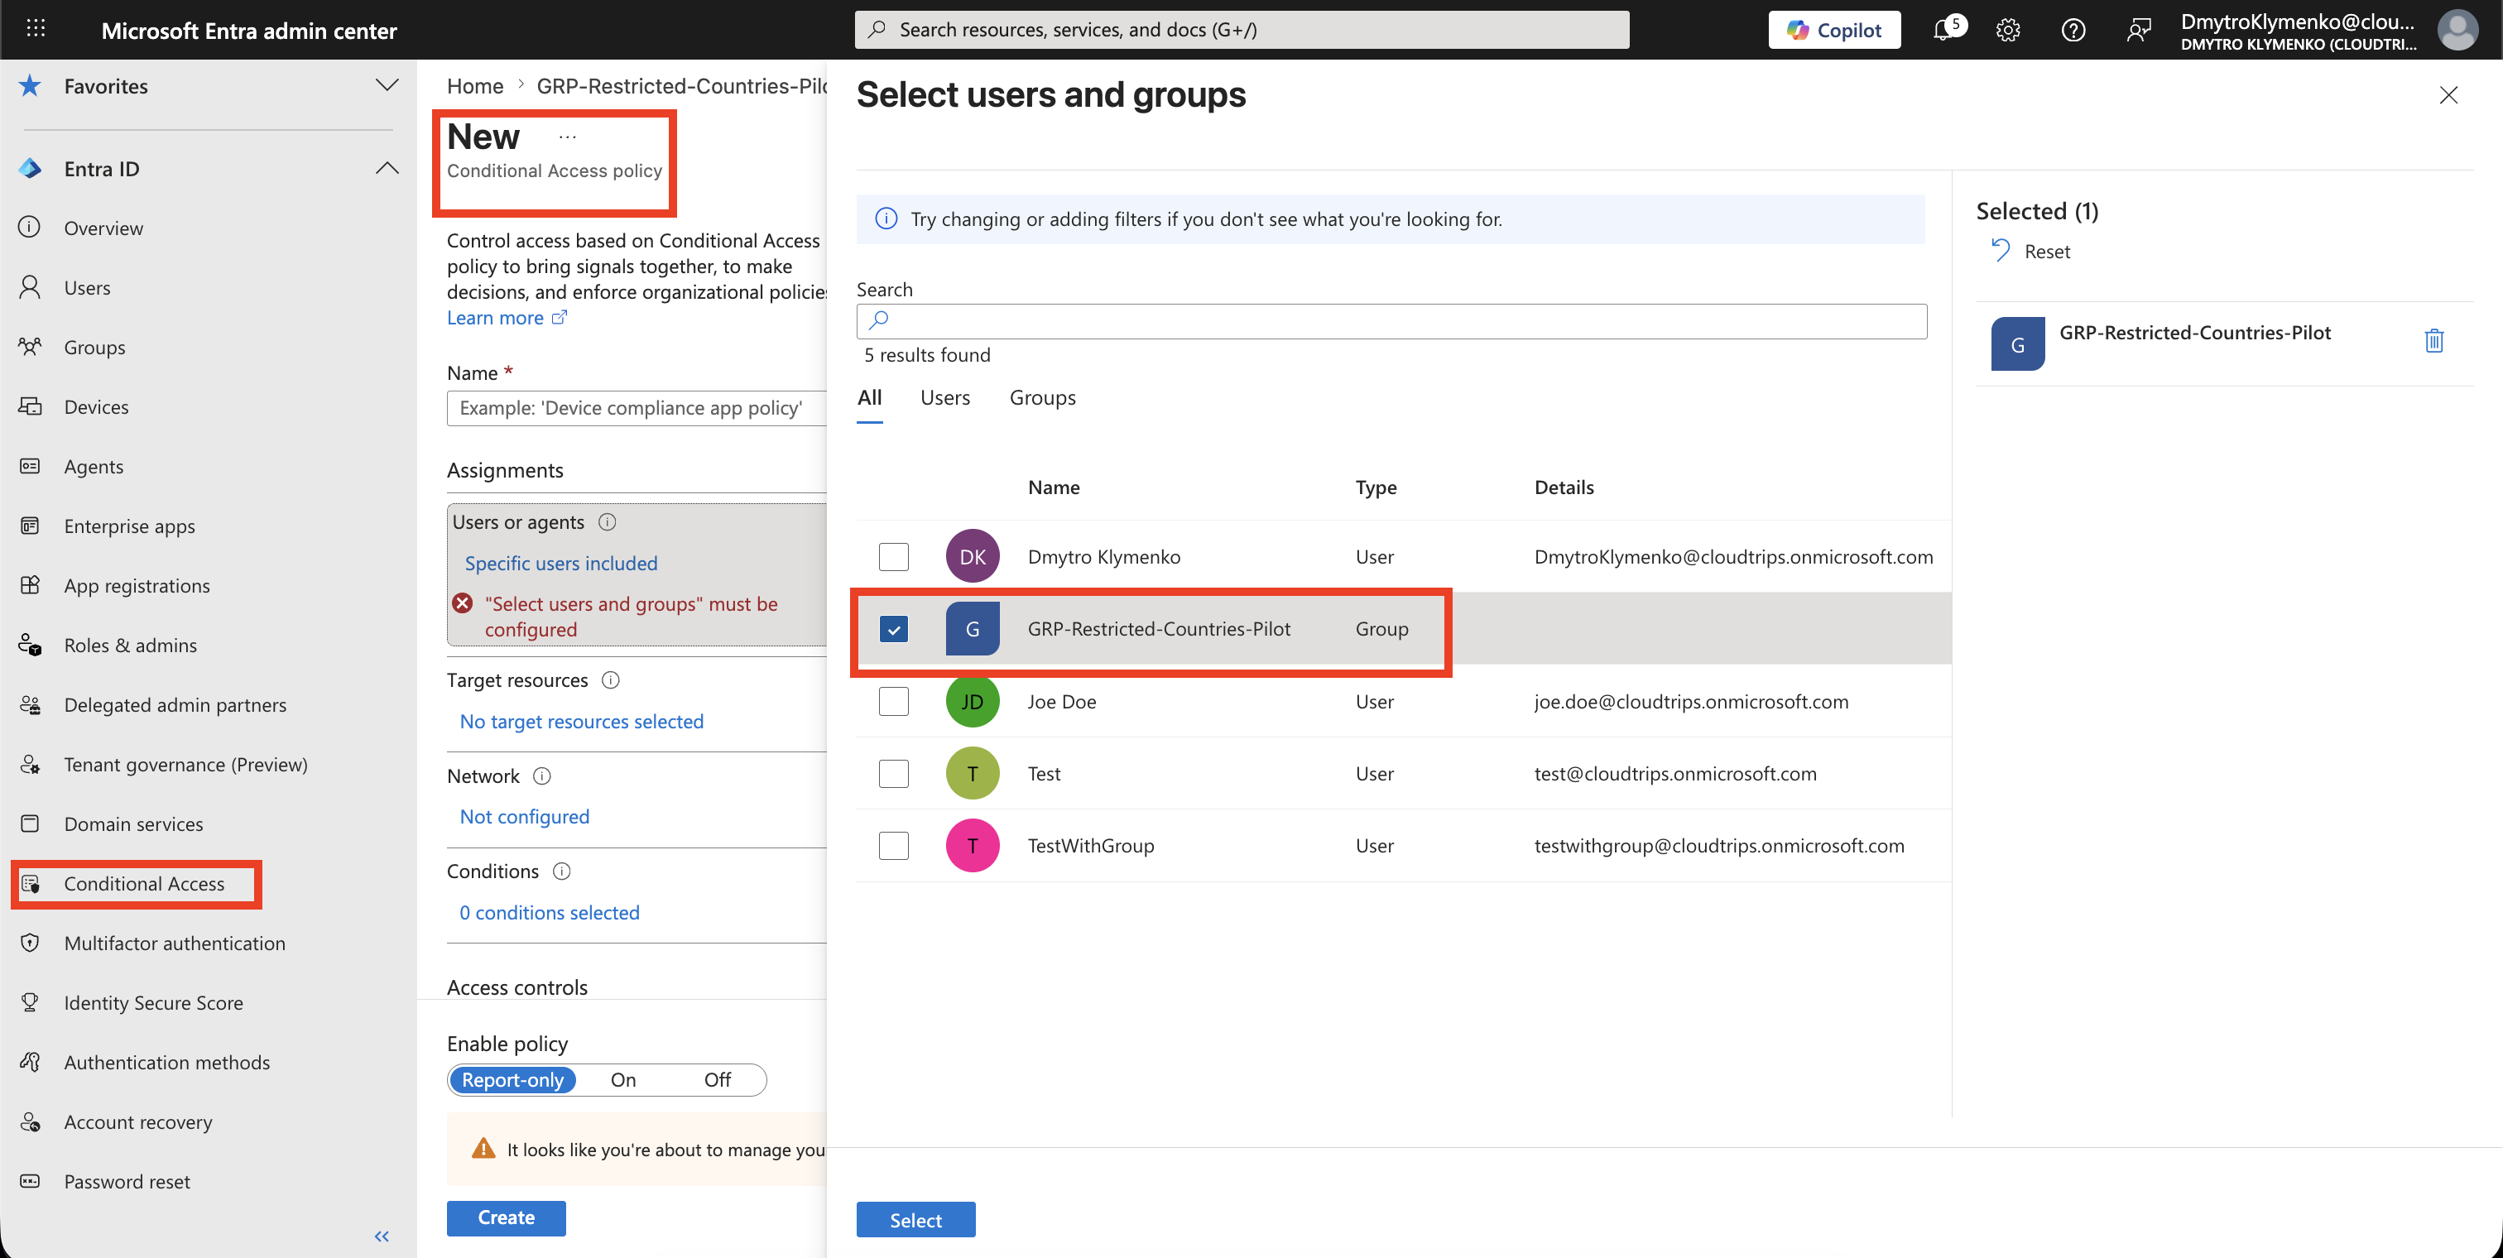Click the Target resources info icon
This screenshot has height=1258, width=2503.
(610, 681)
